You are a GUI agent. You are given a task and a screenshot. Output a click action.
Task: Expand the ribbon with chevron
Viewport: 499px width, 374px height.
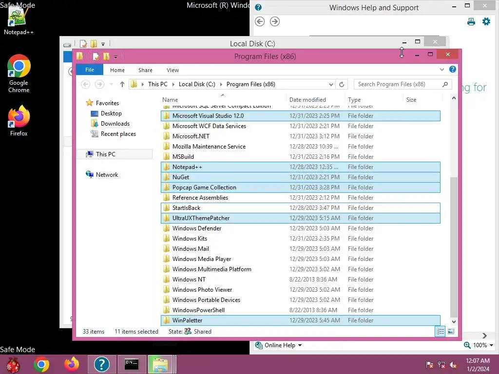pos(441,69)
